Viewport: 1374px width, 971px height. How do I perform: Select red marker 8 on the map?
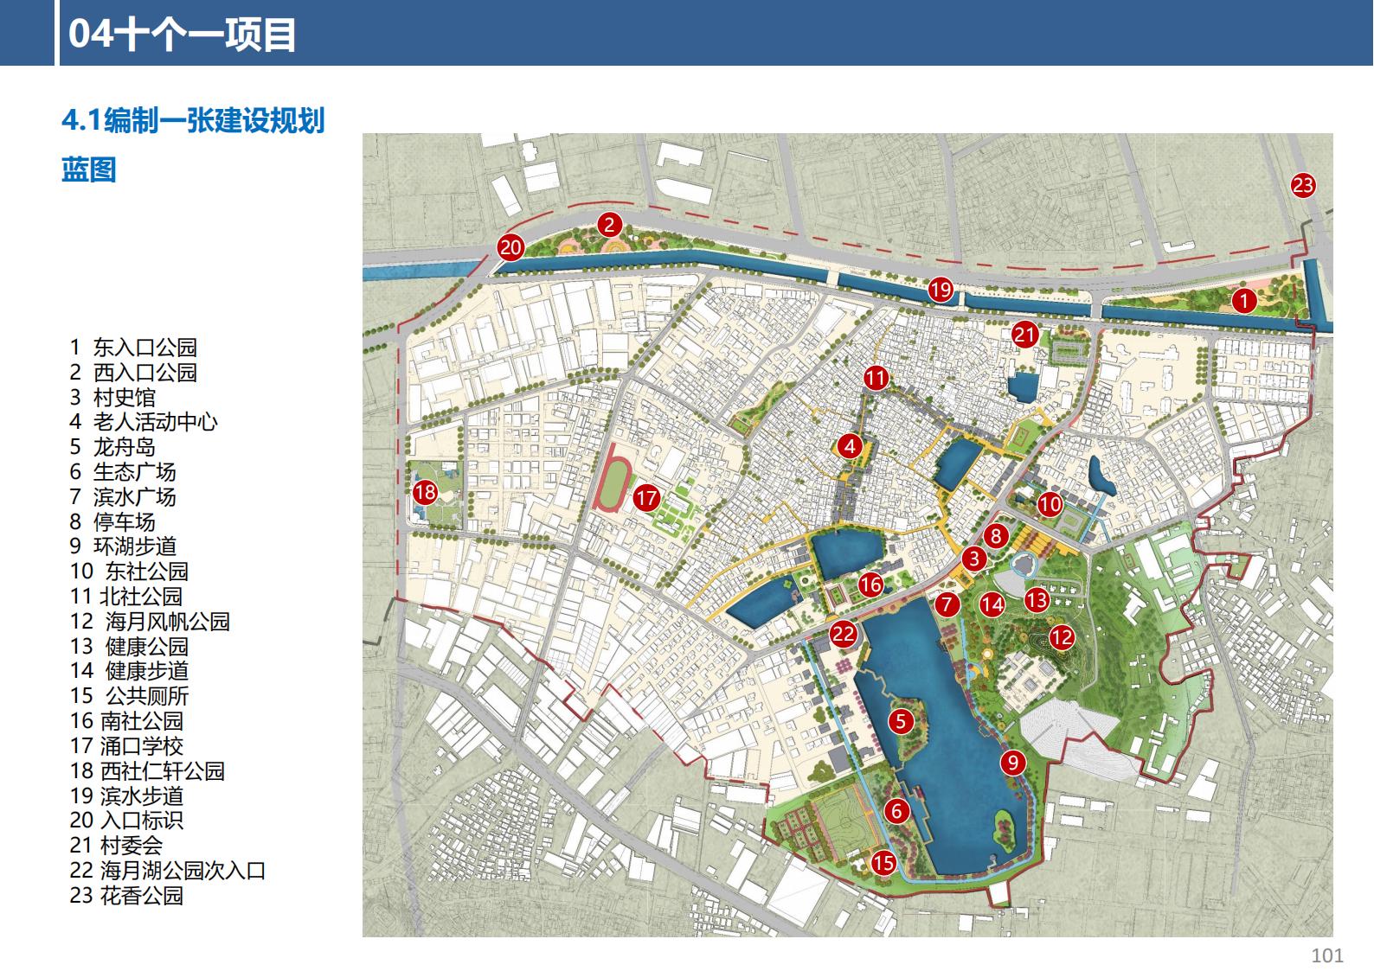[995, 536]
